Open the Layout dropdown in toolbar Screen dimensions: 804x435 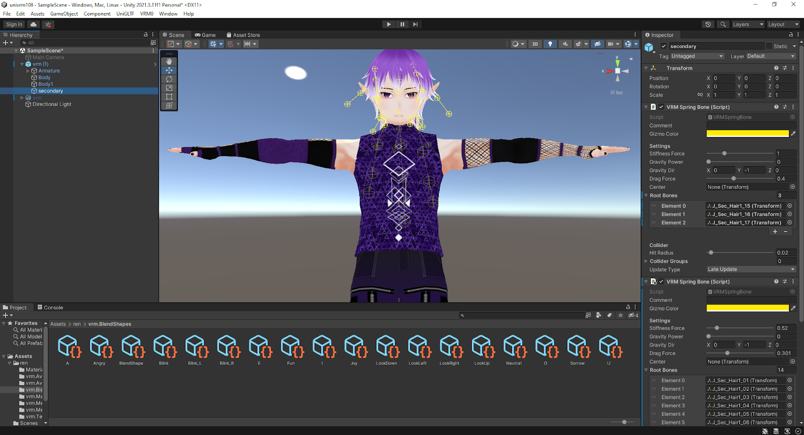tap(782, 24)
